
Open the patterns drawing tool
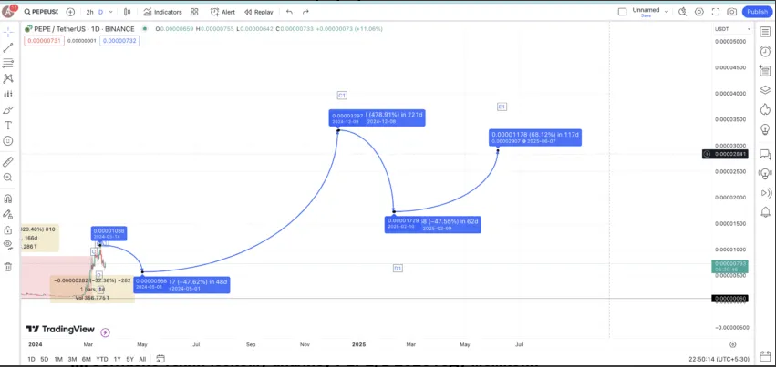pos(8,78)
